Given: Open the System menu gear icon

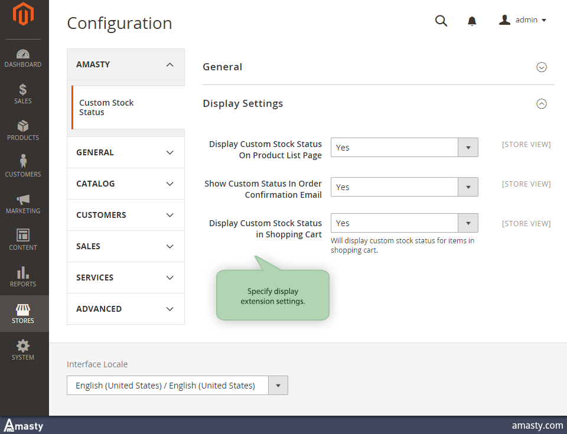Looking at the screenshot, I should click(x=23, y=350).
